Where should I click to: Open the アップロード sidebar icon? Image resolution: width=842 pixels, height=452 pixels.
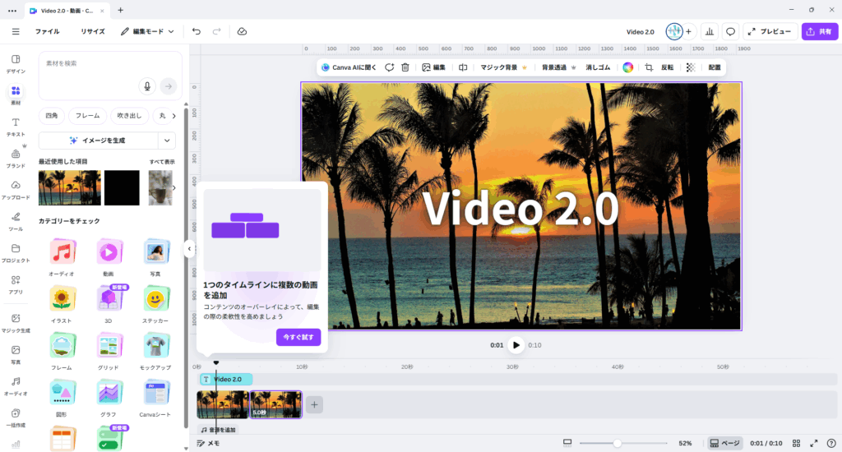pyautogui.click(x=16, y=190)
